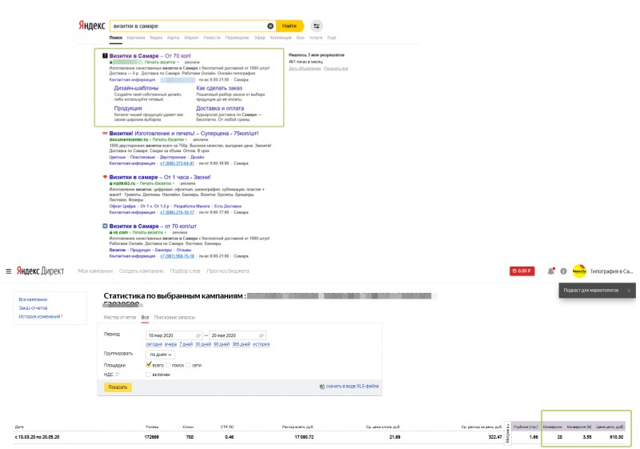Open 'Все кампании' sidebar link
The image size is (640, 449).
pyautogui.click(x=33, y=299)
